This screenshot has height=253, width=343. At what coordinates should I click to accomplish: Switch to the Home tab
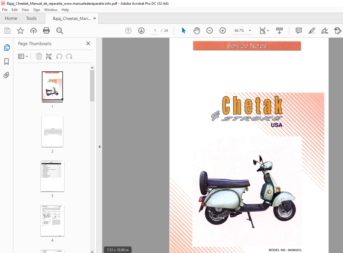coord(11,18)
